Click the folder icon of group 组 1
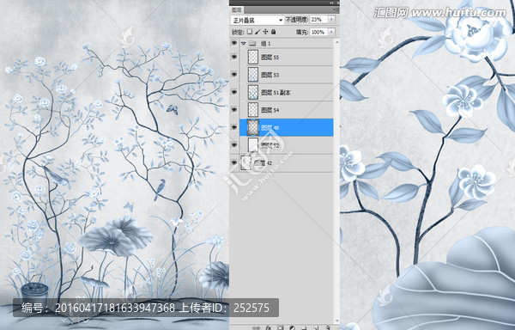 point(252,43)
